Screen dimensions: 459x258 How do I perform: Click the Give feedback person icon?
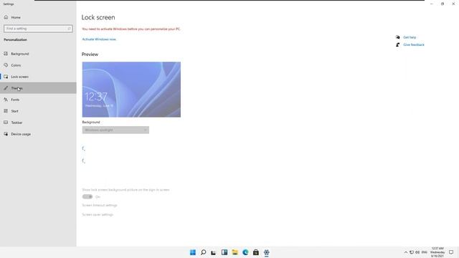397,44
